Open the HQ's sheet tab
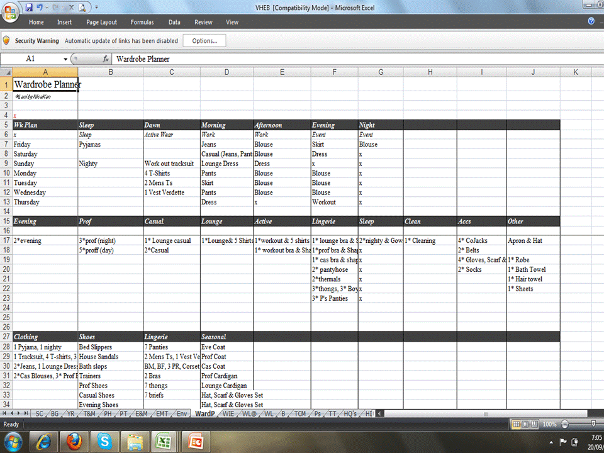The width and height of the screenshot is (604, 453). pos(350,413)
